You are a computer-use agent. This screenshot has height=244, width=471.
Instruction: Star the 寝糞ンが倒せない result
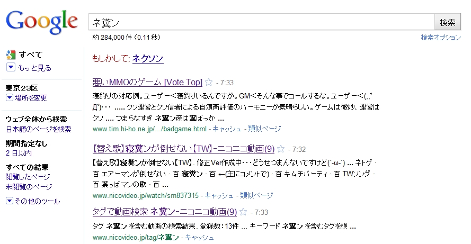281,149
